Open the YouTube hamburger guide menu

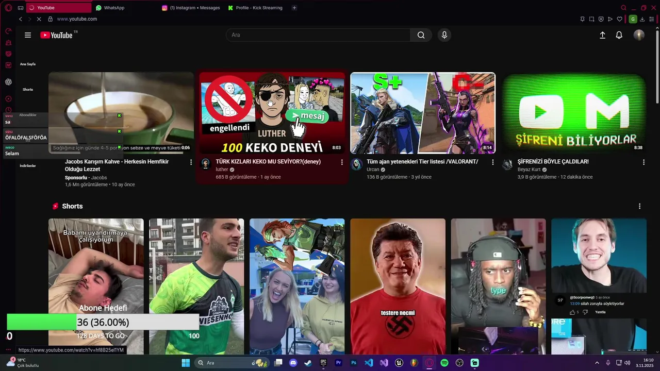pos(28,35)
